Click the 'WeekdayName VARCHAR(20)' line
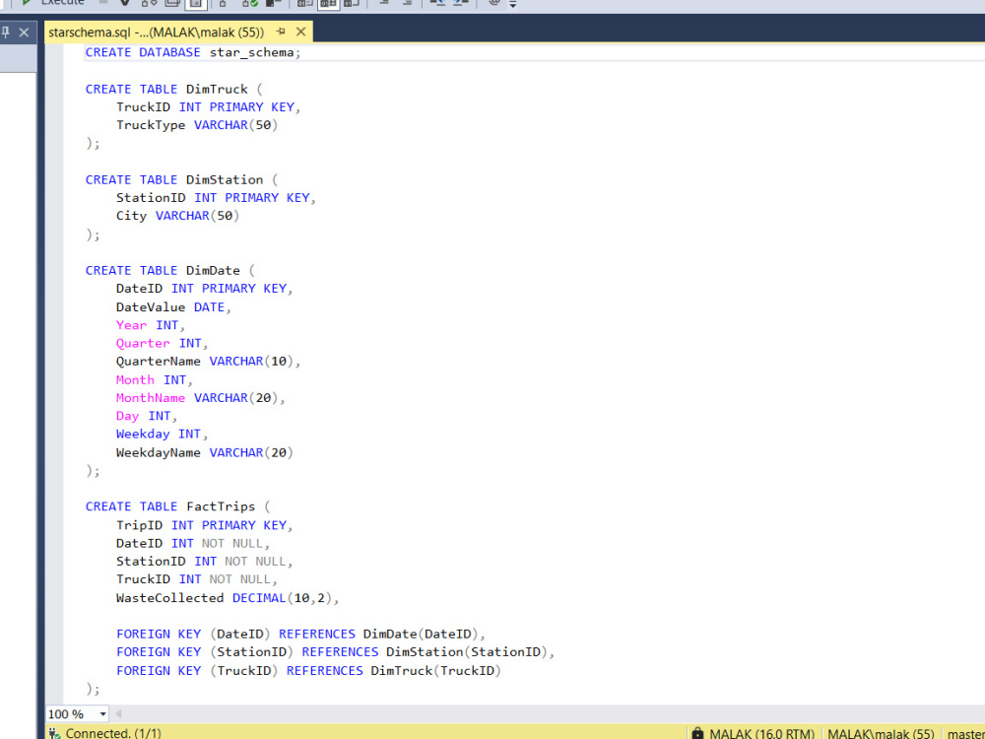This screenshot has height=739, width=985. [x=205, y=452]
